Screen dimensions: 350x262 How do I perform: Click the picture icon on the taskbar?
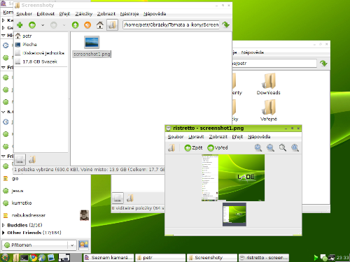click(x=51, y=258)
